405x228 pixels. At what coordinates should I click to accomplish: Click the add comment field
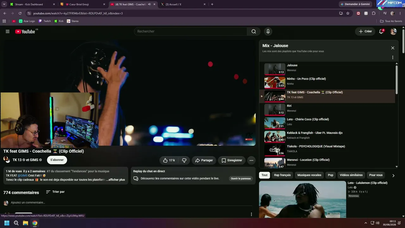(x=131, y=203)
